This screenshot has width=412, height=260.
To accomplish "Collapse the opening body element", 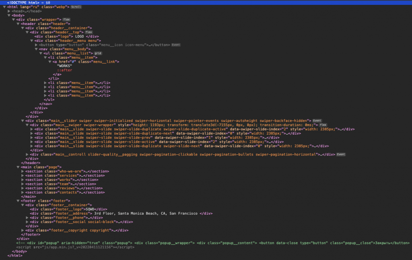I will 9,15.
